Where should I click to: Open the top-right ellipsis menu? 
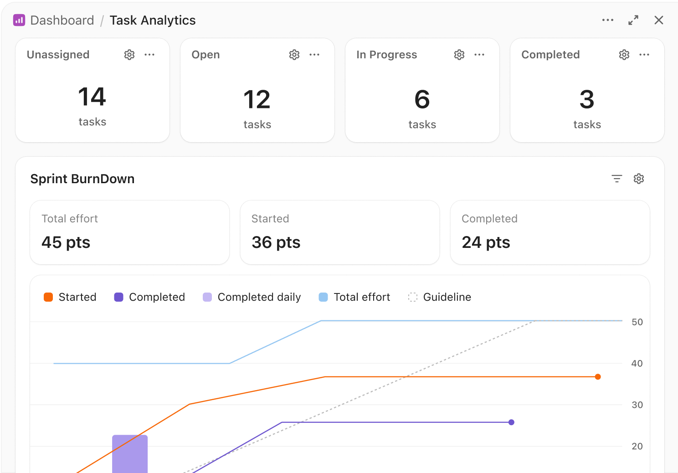click(608, 20)
